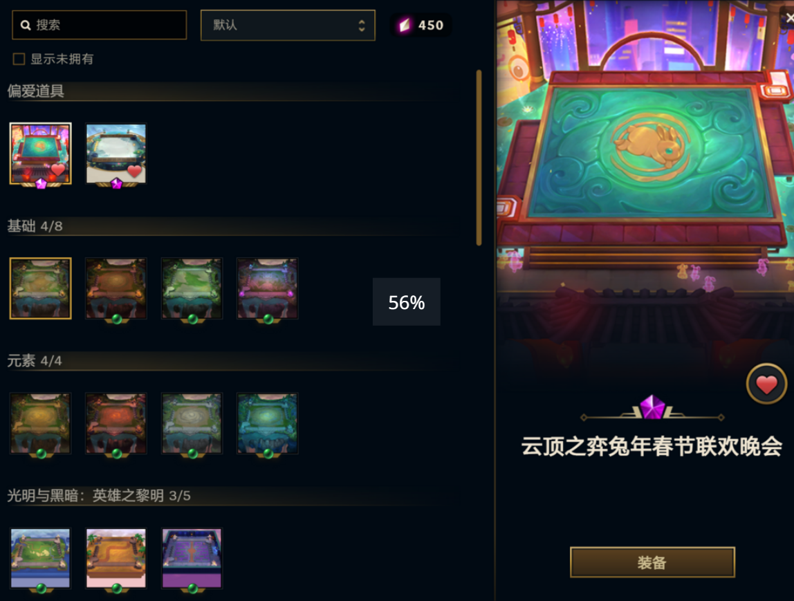The image size is (794, 601).
Task: Close the panel with the X button
Action: [x=789, y=18]
